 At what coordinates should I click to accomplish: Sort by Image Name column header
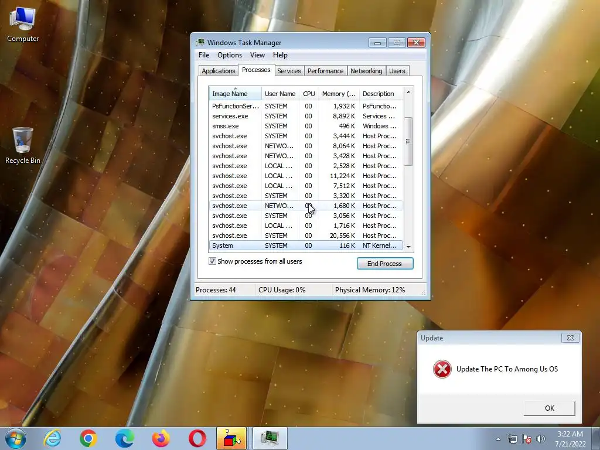pyautogui.click(x=236, y=94)
